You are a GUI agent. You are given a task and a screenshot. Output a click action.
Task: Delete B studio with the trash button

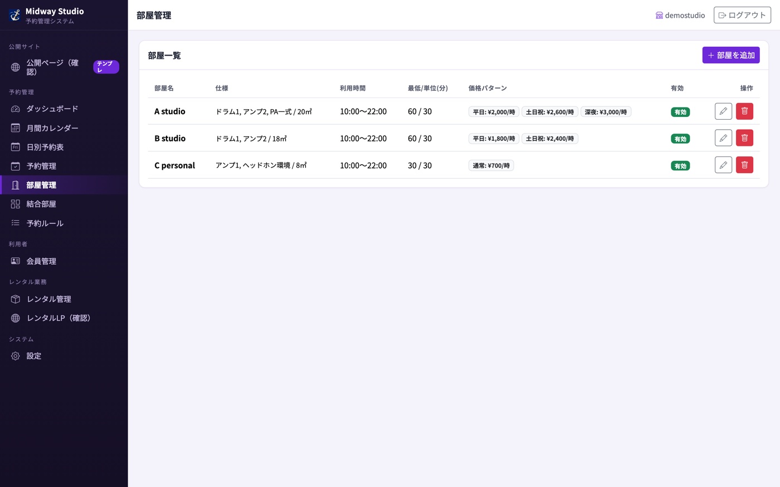pos(744,138)
